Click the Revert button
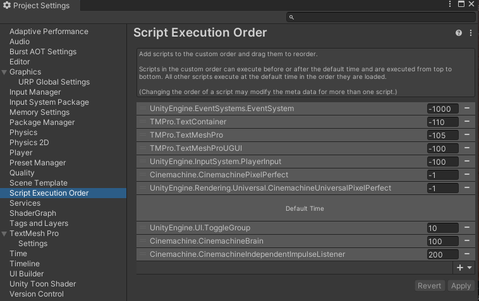The height and width of the screenshot is (301, 479). pyautogui.click(x=429, y=286)
